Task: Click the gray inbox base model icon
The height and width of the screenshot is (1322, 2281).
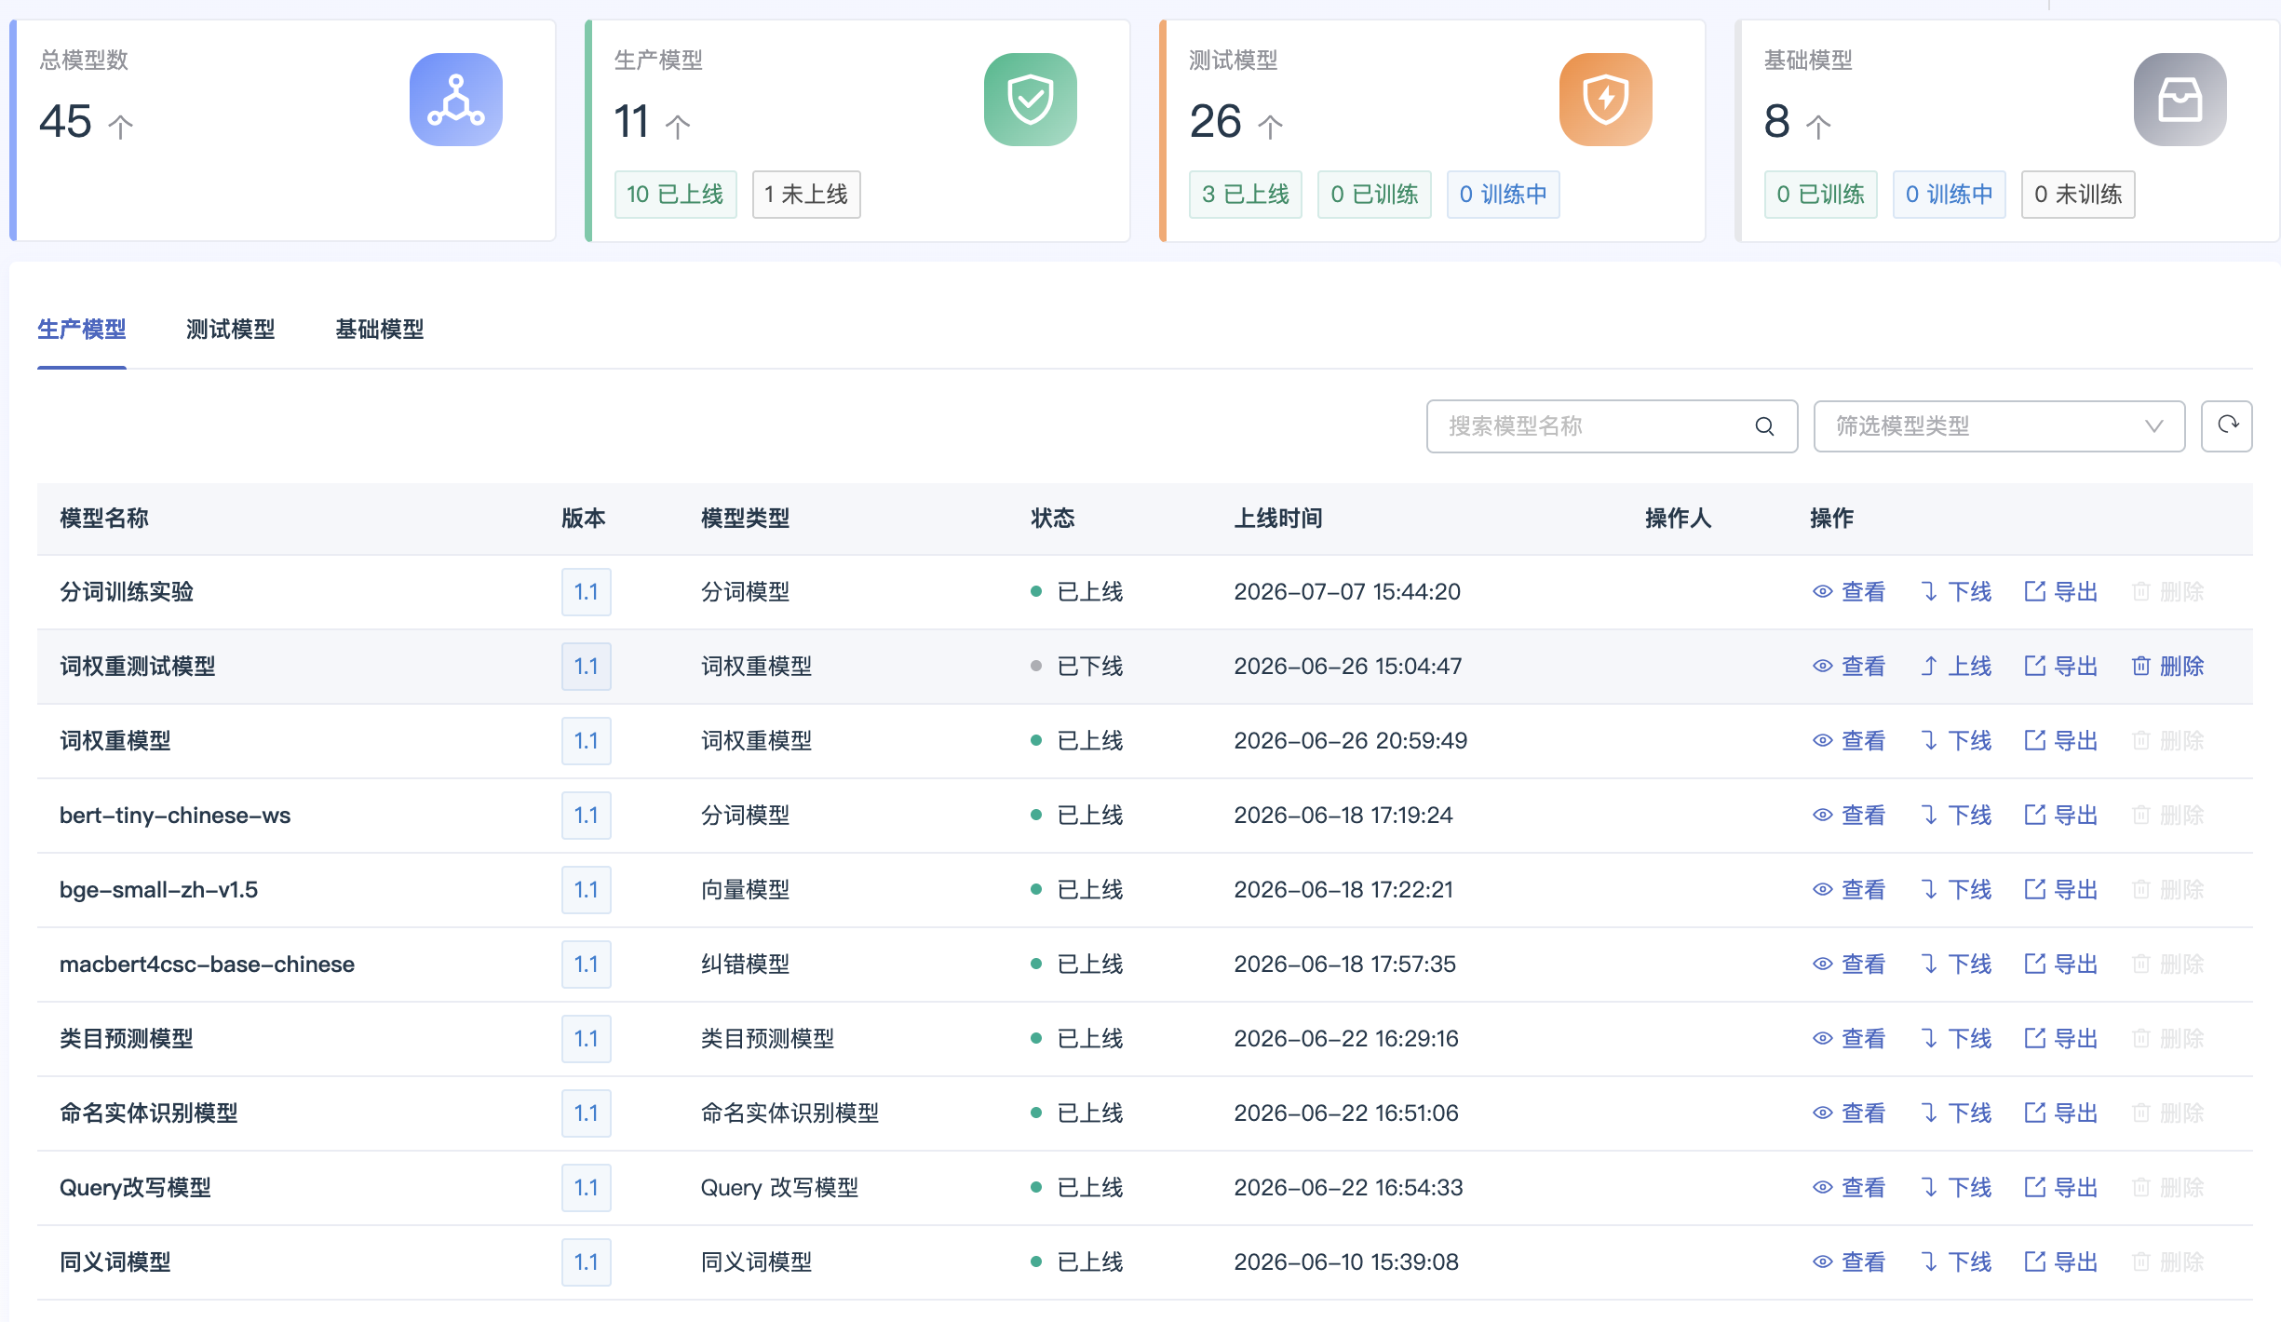Action: (2180, 100)
